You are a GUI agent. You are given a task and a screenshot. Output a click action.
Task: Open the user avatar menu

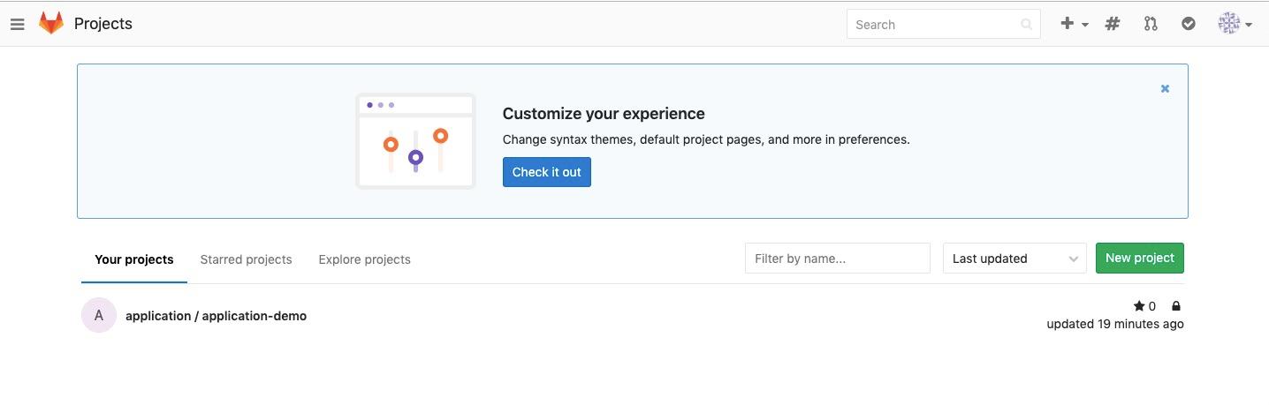[x=1235, y=24]
